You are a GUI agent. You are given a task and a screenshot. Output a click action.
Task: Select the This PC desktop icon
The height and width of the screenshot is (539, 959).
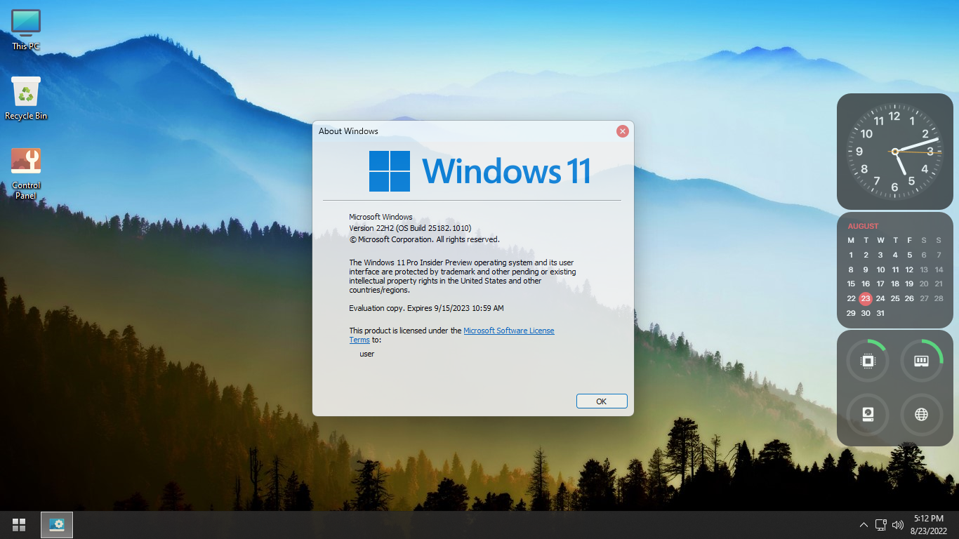click(x=26, y=30)
